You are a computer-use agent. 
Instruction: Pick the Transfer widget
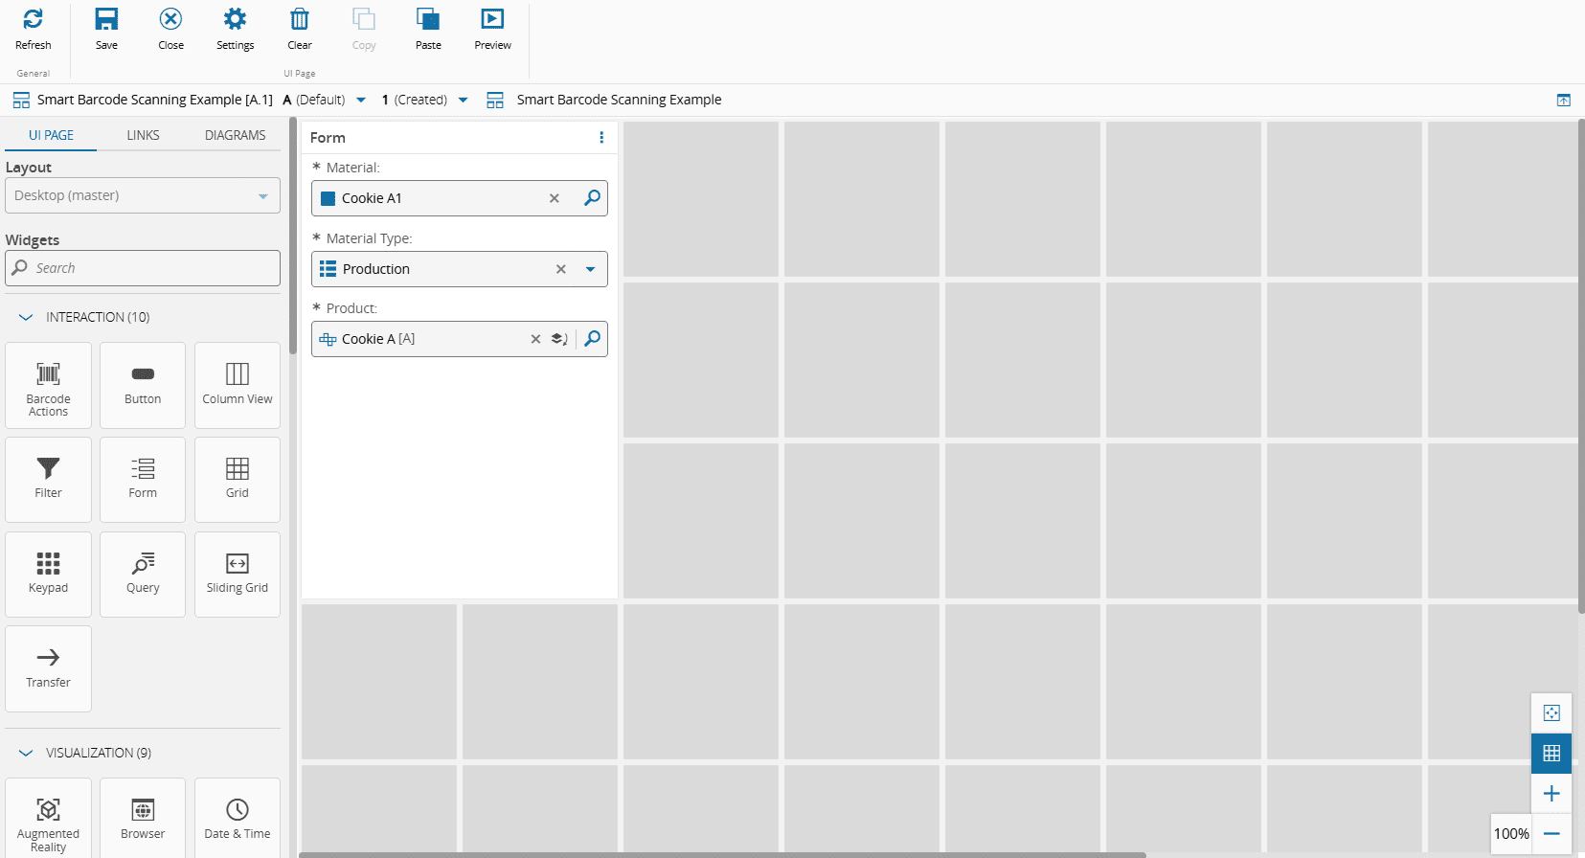point(48,668)
